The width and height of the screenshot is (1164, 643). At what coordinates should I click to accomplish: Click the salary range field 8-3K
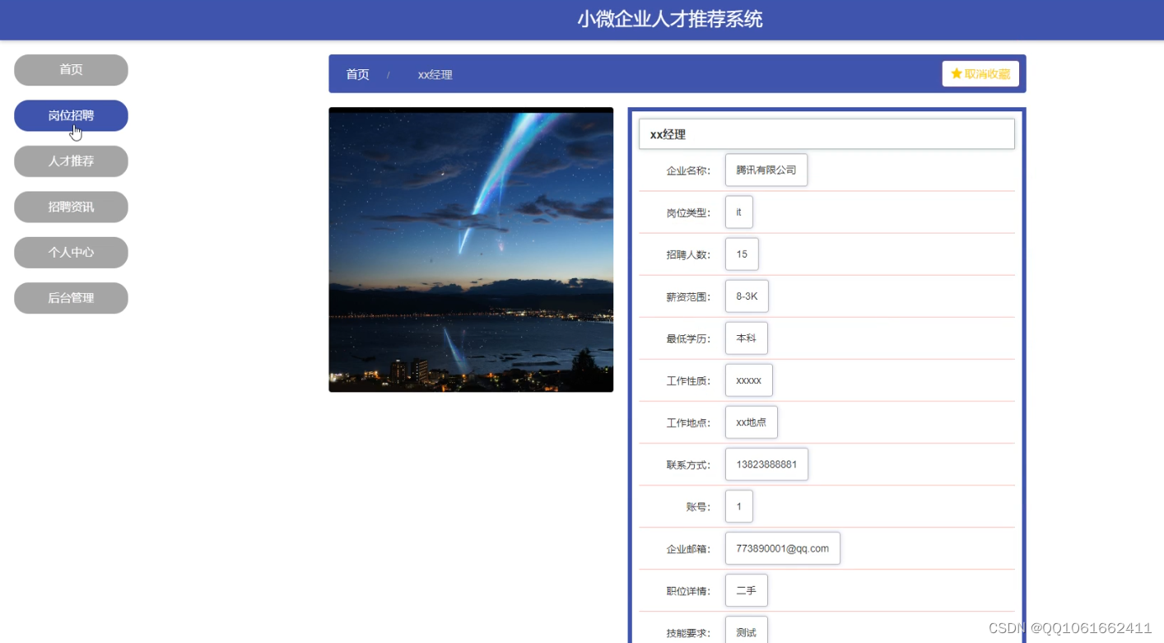click(x=746, y=296)
